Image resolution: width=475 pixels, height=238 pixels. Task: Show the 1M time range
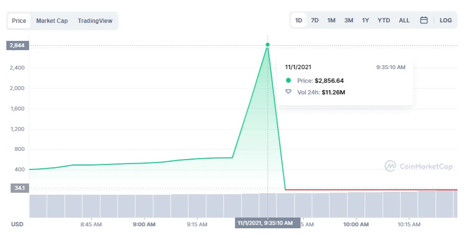click(x=331, y=20)
